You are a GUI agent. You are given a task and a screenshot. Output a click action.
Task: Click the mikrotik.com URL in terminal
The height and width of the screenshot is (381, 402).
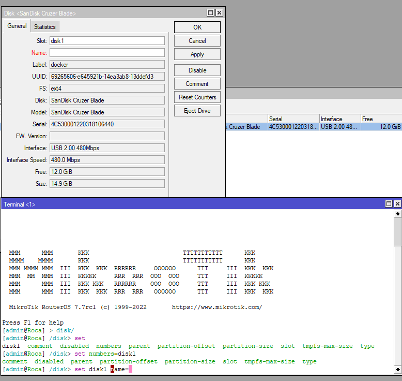[217, 307]
